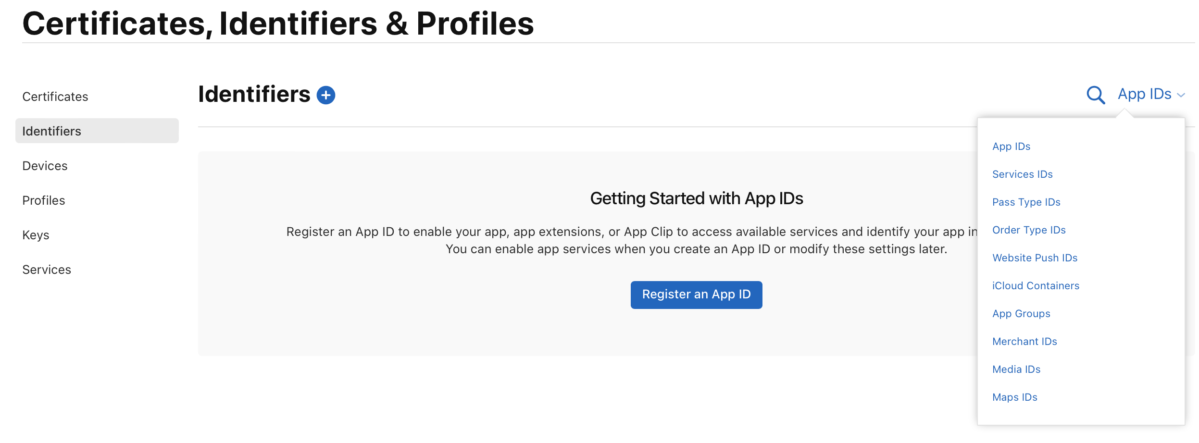Pick iCloud Containers from the list
This screenshot has width=1199, height=443.
[x=1036, y=286]
